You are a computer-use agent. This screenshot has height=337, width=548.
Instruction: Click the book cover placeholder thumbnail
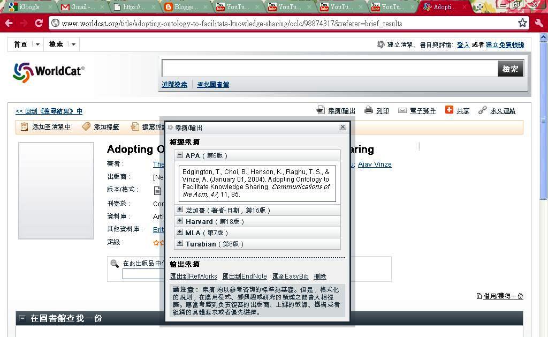click(x=56, y=191)
